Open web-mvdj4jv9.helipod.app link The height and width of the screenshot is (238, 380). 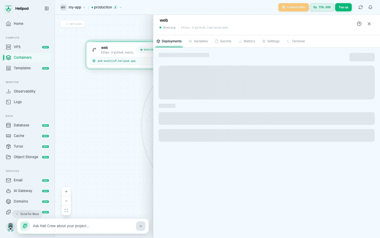117,61
